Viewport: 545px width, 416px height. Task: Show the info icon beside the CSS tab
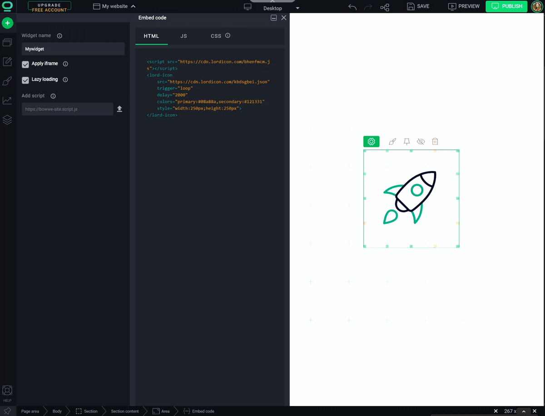[x=228, y=35]
